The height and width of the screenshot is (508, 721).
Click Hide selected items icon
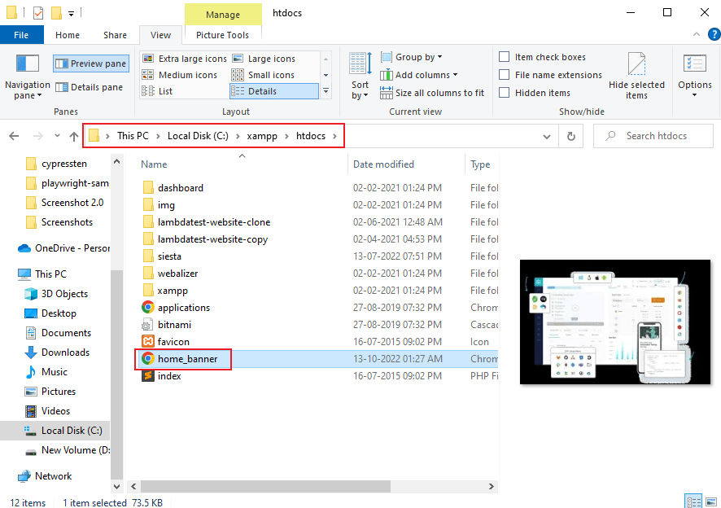pyautogui.click(x=636, y=65)
